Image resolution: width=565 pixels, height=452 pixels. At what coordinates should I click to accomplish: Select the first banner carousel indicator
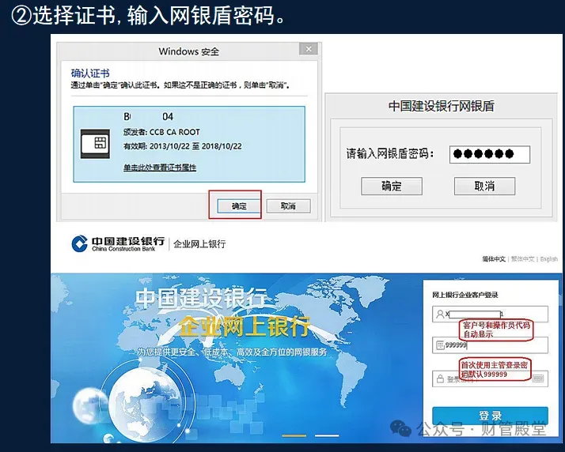[x=294, y=436]
